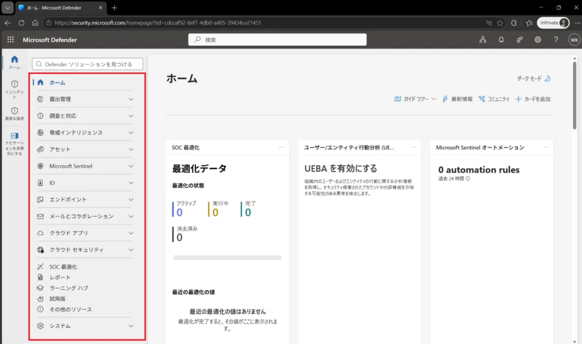582x344 pixels.
Task: Expand the Microsoft Sentinel chevron
Action: click(x=131, y=166)
